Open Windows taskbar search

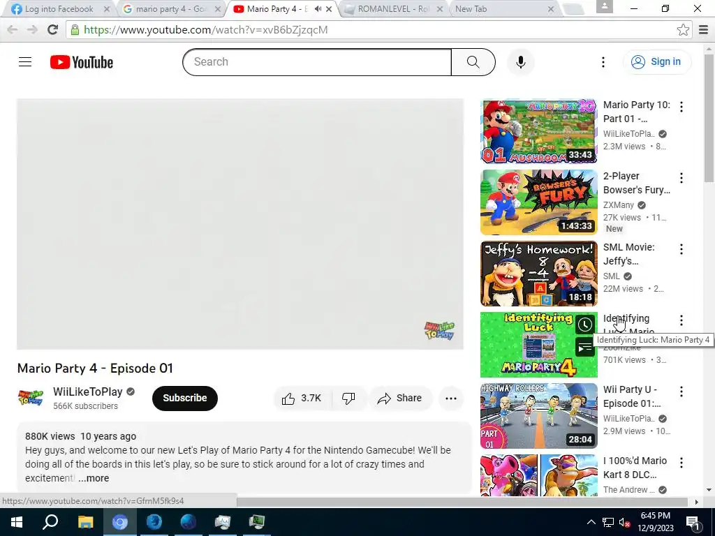50,522
